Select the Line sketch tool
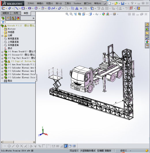The width and height of the screenshot is (150, 153). (x=17, y=8)
